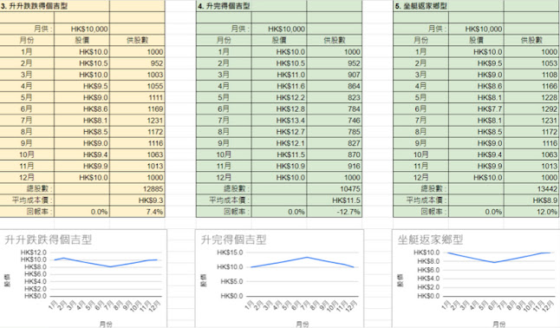Click the chart title 升完得個吉型
This screenshot has width=560, height=328.
coord(233,239)
